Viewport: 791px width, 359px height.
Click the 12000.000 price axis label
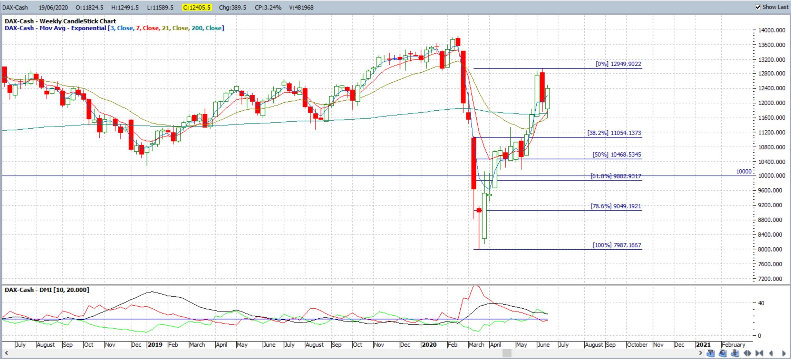[x=772, y=103]
